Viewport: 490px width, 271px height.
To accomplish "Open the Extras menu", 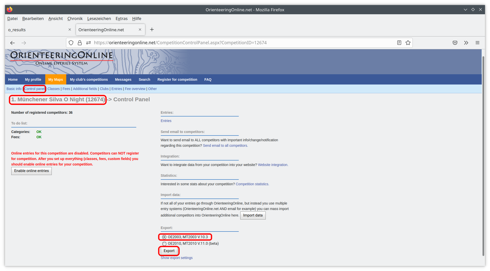I will click(121, 18).
